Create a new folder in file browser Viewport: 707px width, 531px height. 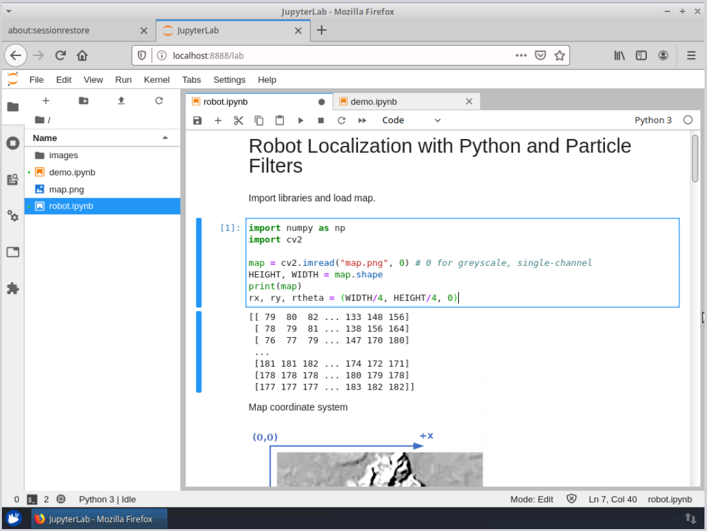[x=84, y=101]
